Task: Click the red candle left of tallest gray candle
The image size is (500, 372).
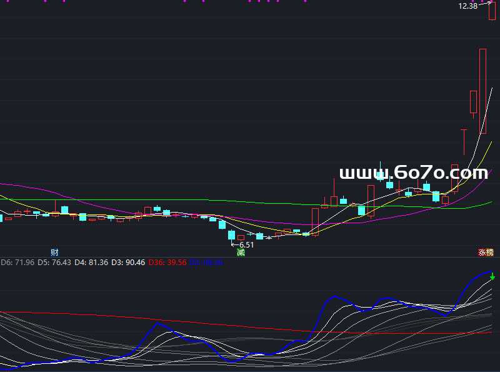Action: (473, 102)
